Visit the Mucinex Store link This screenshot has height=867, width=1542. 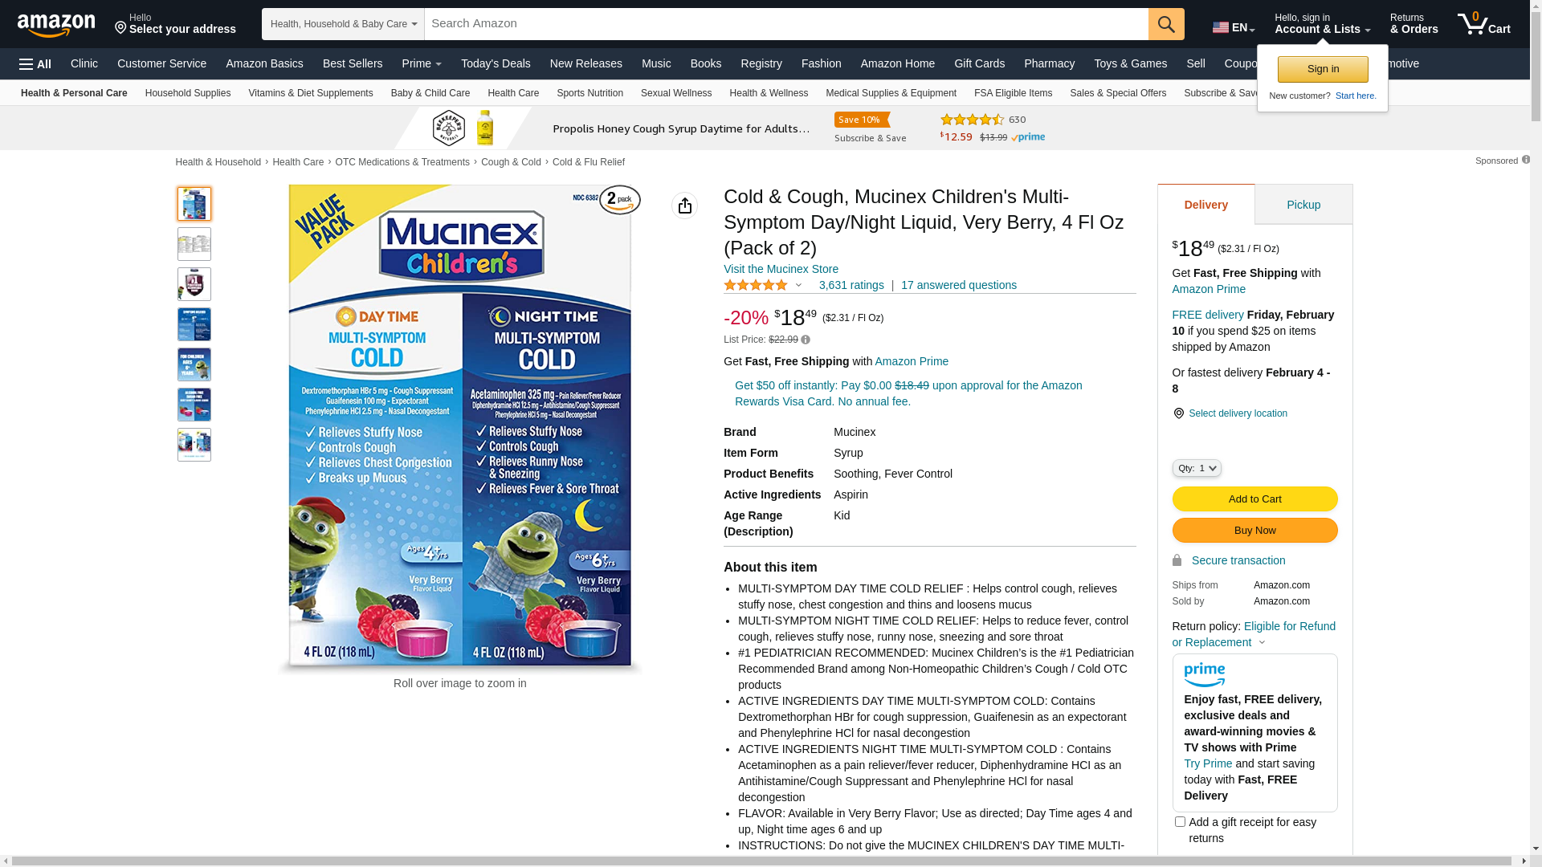781,269
